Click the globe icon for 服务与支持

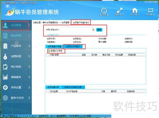point(5,98)
